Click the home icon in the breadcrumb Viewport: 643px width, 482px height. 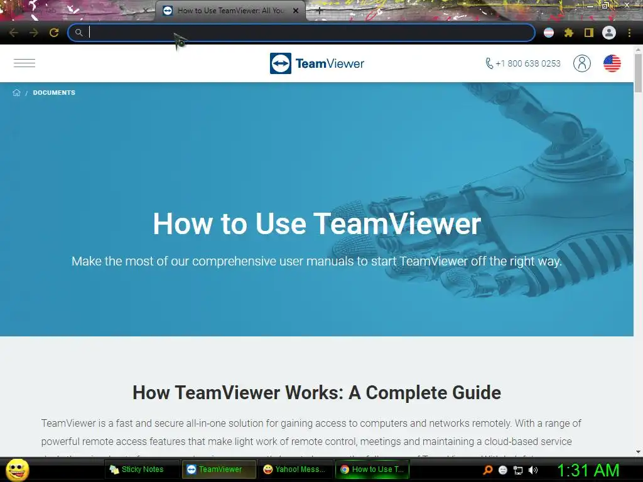[16, 93]
